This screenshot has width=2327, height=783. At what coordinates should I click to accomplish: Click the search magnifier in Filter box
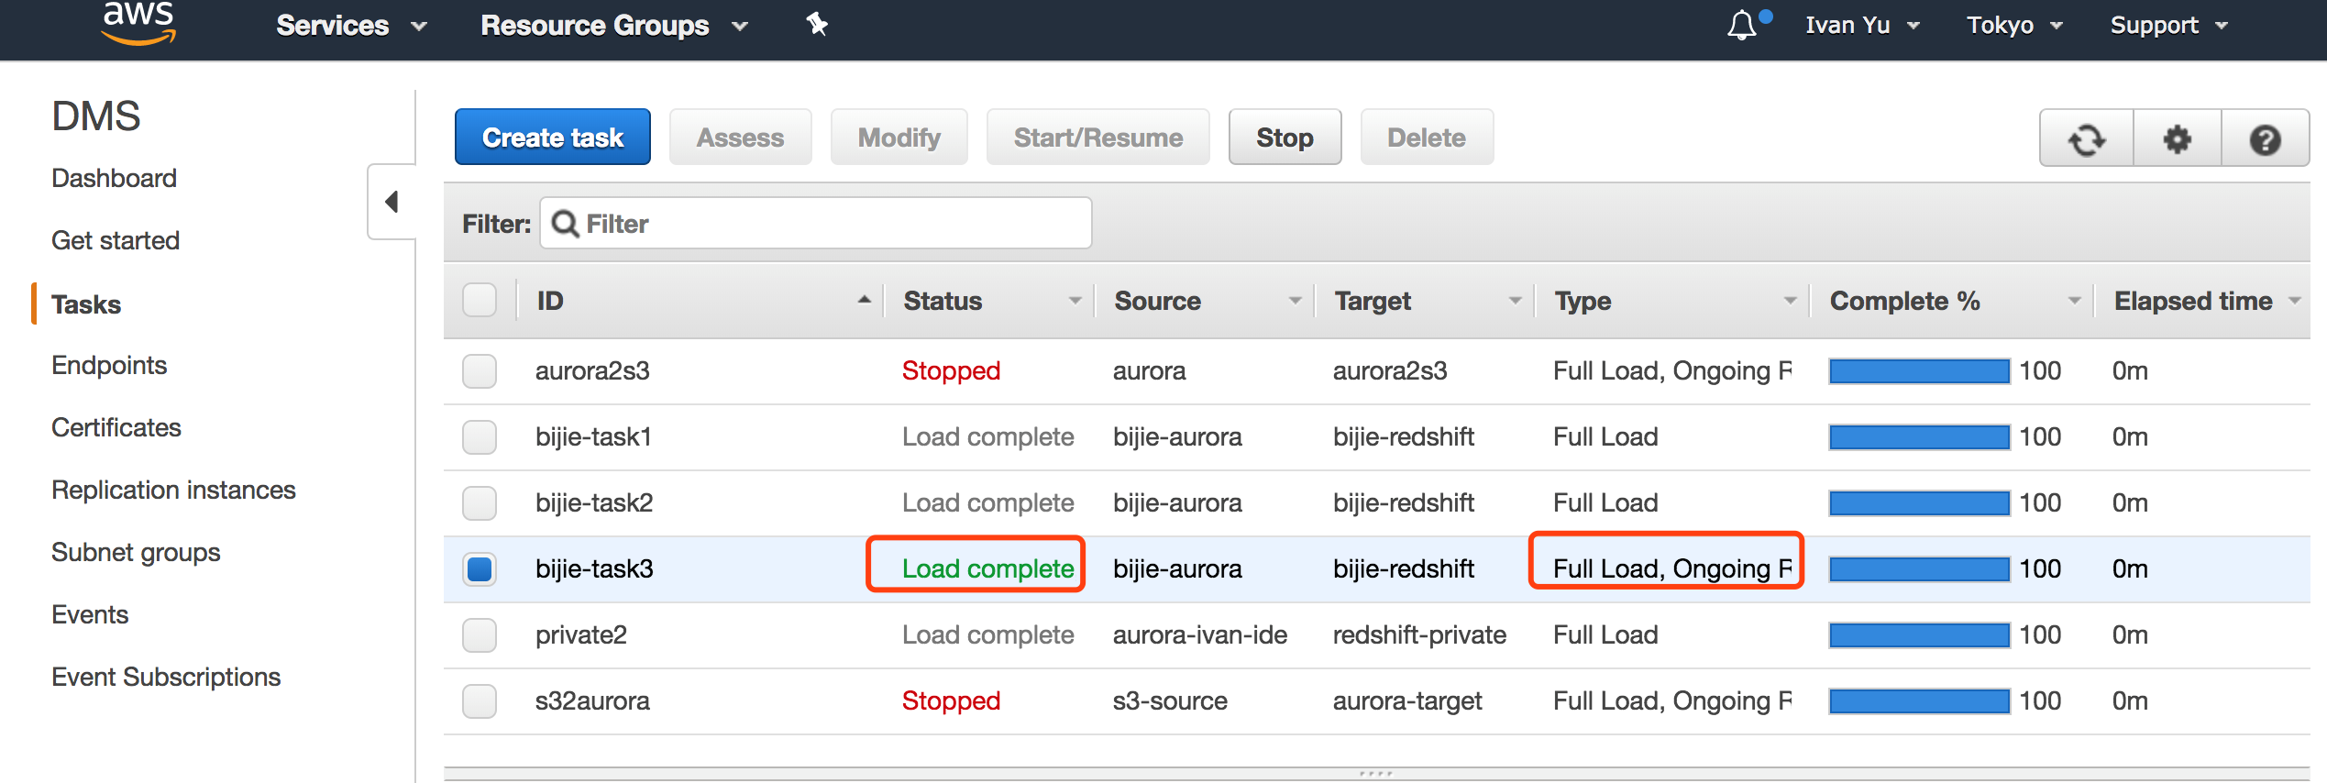(x=566, y=224)
